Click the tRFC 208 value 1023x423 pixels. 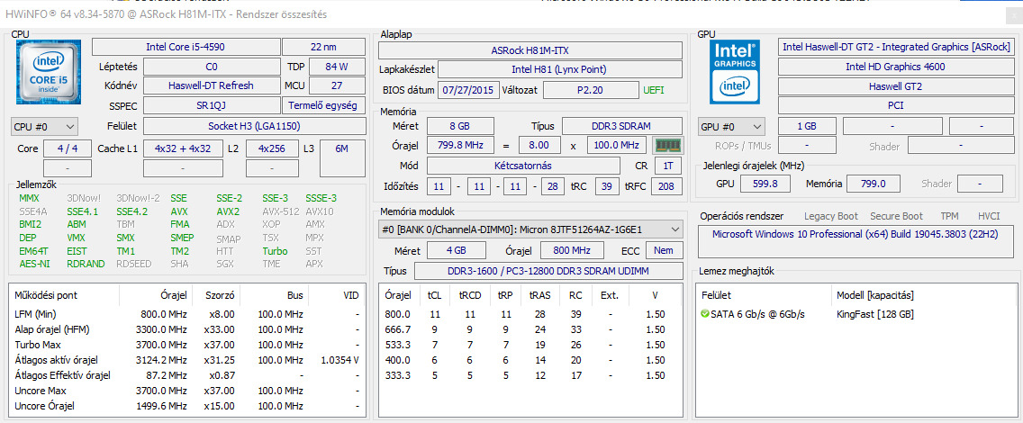click(668, 186)
